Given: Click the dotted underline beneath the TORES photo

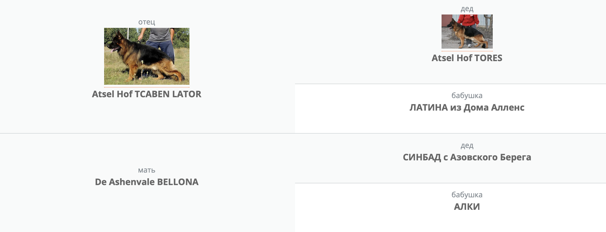Looking at the screenshot, I should pos(467,51).
